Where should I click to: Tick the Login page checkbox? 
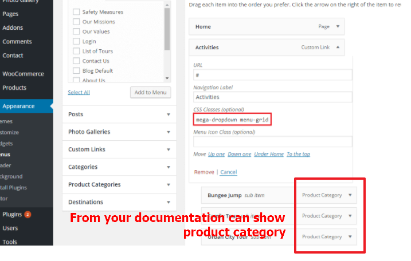(76, 41)
